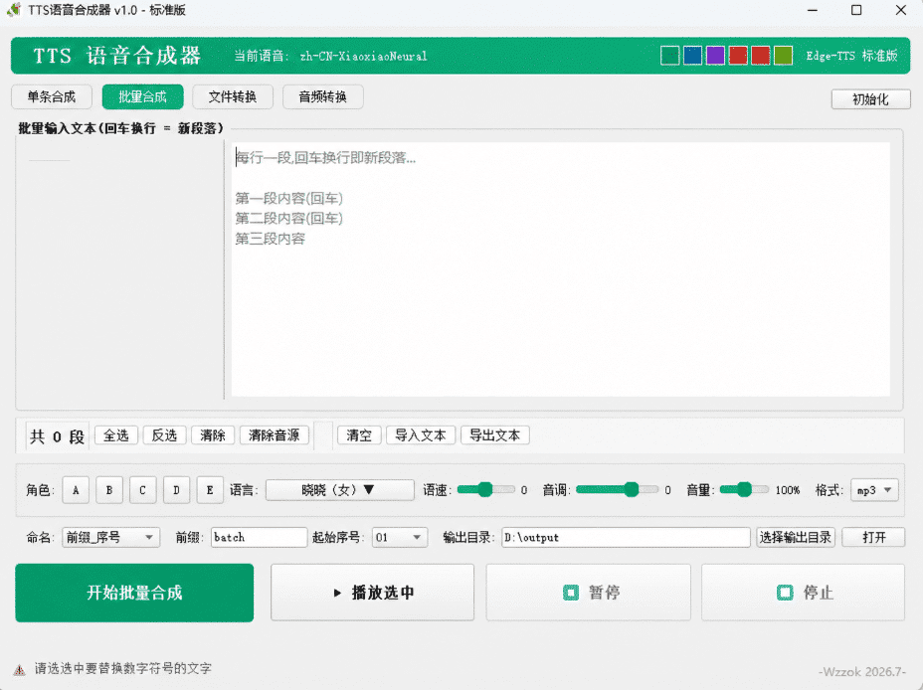Click the 反选 button
The height and width of the screenshot is (690, 923).
click(164, 435)
